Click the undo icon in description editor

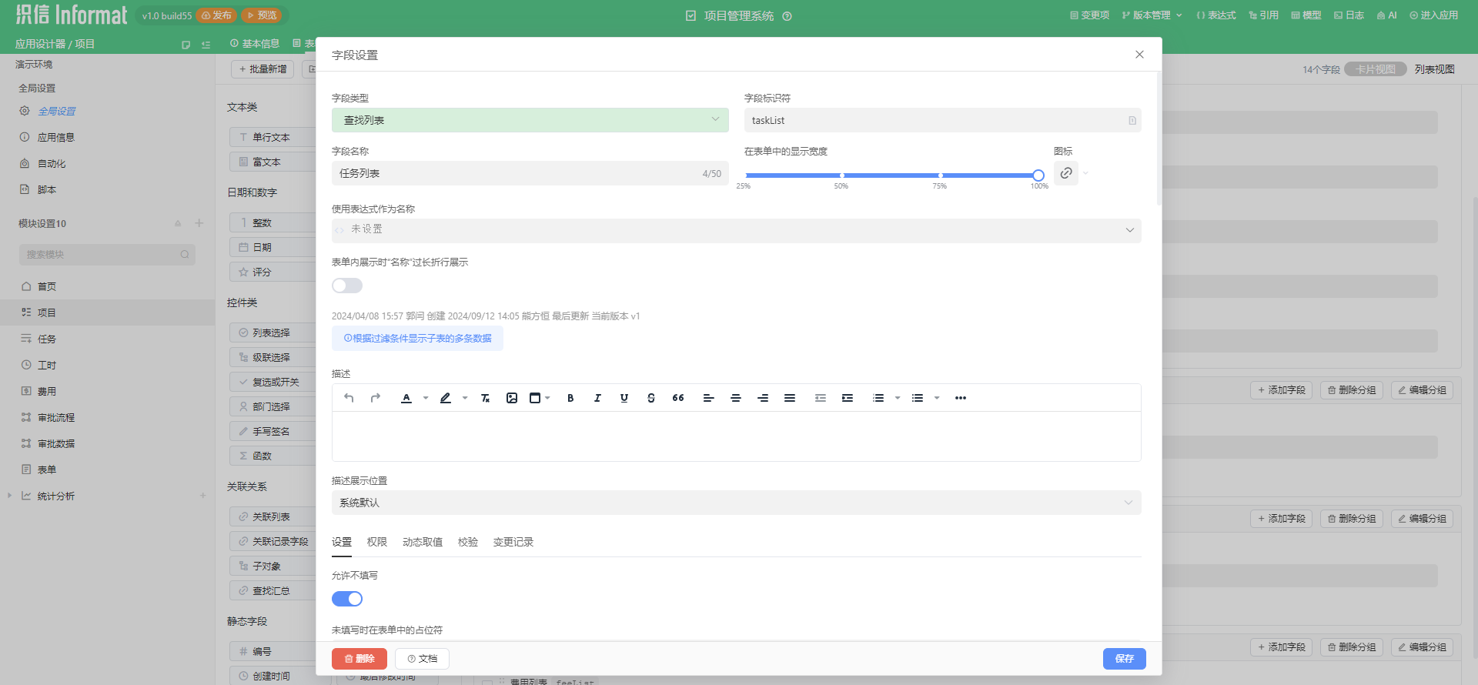coord(349,398)
